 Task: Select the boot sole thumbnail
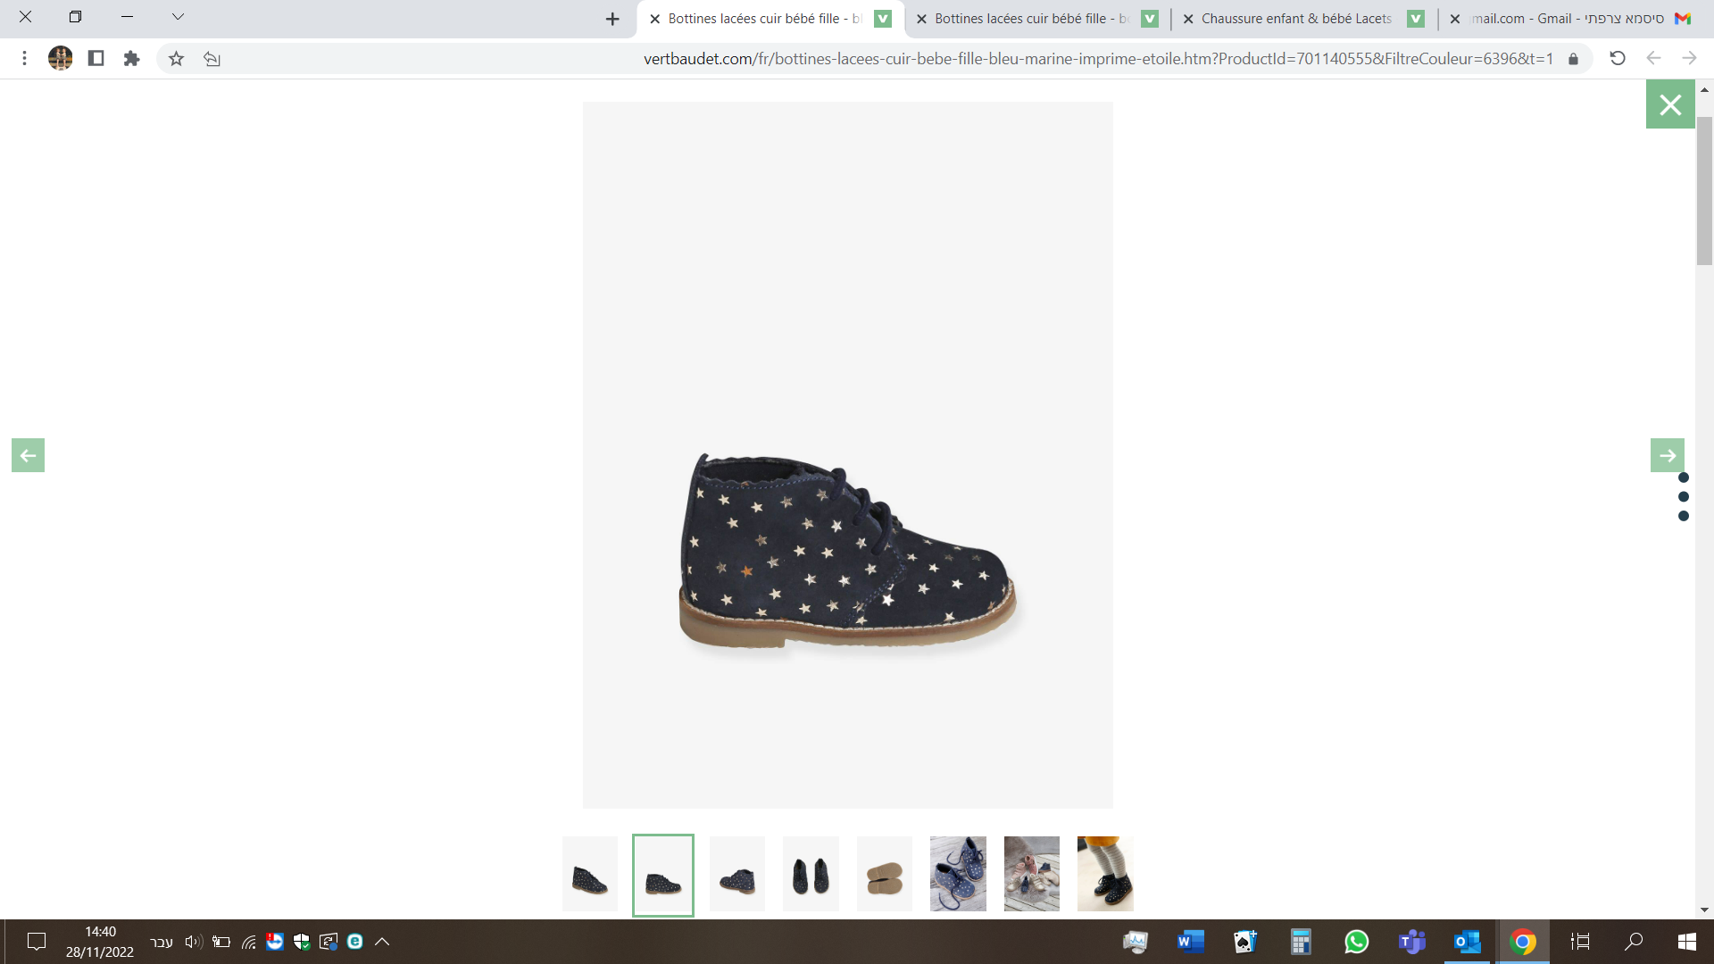click(884, 874)
